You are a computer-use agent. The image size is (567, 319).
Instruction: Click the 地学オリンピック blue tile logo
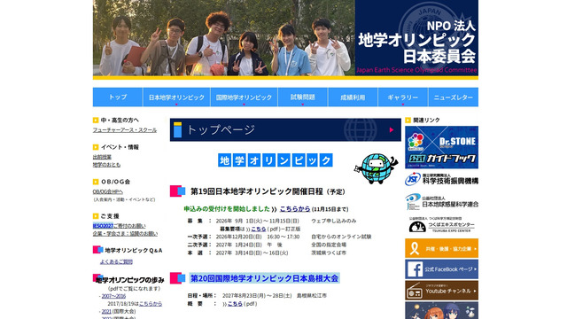(x=276, y=160)
